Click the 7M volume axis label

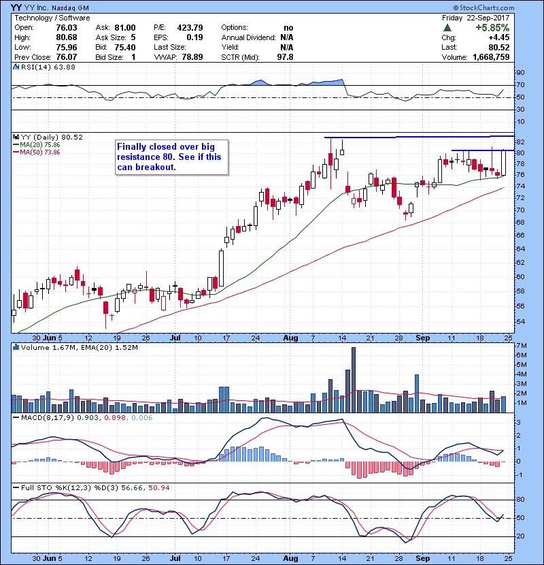click(522, 346)
